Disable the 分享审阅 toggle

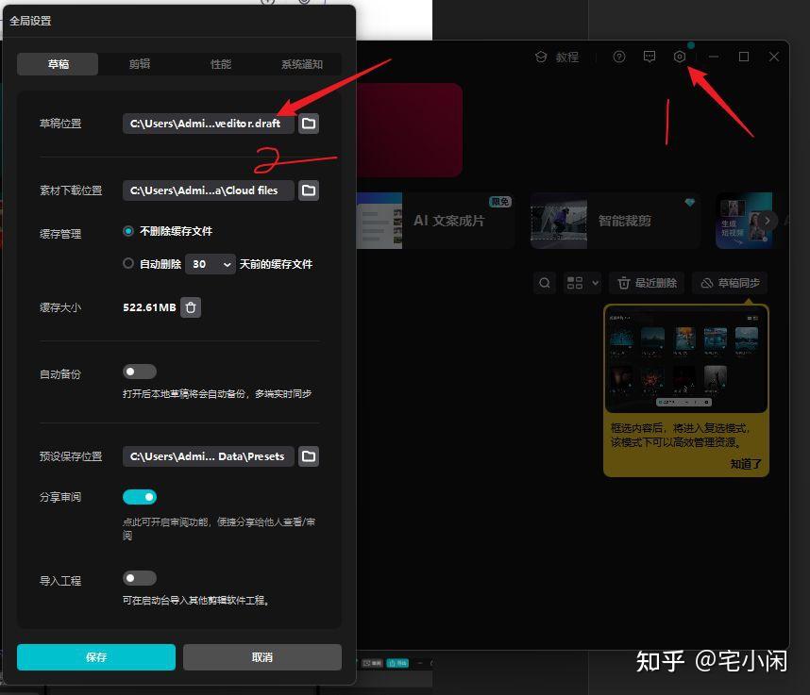pyautogui.click(x=139, y=496)
